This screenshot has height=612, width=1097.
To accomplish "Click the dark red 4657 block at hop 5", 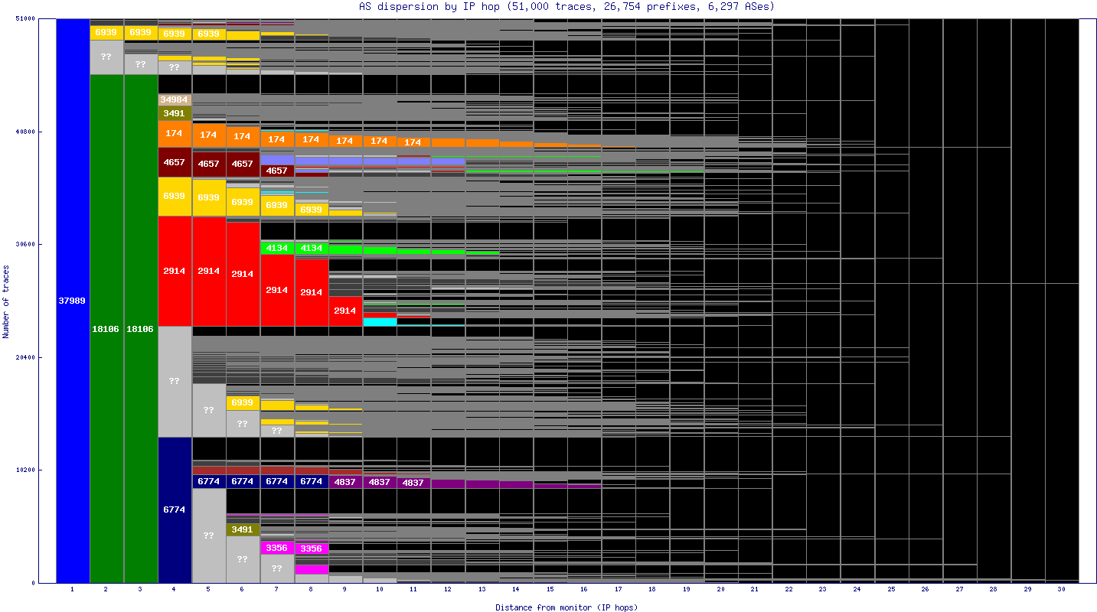I will pos(209,164).
